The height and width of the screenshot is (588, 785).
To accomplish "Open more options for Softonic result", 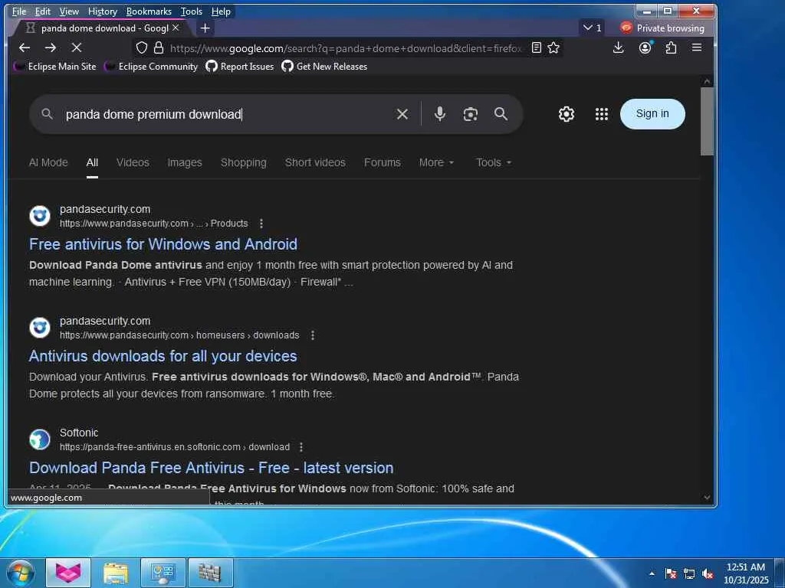I will [301, 447].
